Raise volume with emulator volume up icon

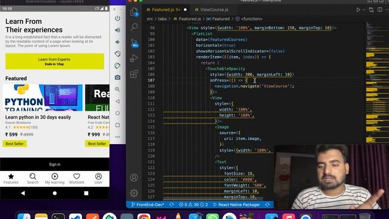pos(117,30)
